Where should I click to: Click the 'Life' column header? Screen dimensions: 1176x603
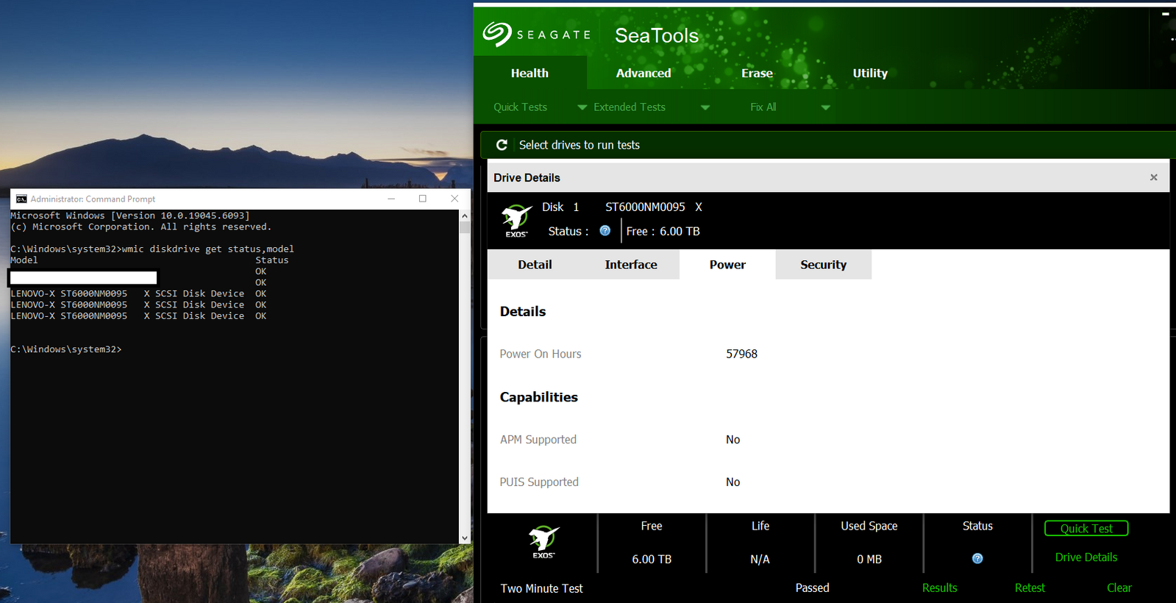pyautogui.click(x=760, y=526)
